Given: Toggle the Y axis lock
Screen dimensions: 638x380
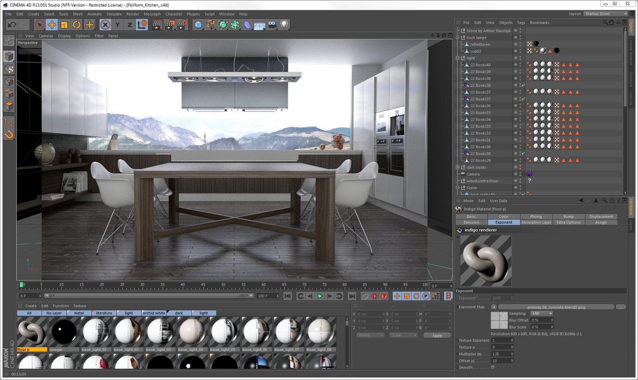Looking at the screenshot, I should click(117, 25).
